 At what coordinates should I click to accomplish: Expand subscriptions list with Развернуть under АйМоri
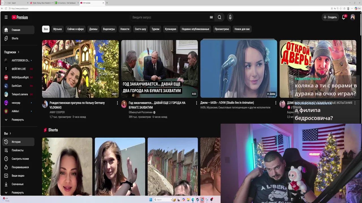(18, 120)
